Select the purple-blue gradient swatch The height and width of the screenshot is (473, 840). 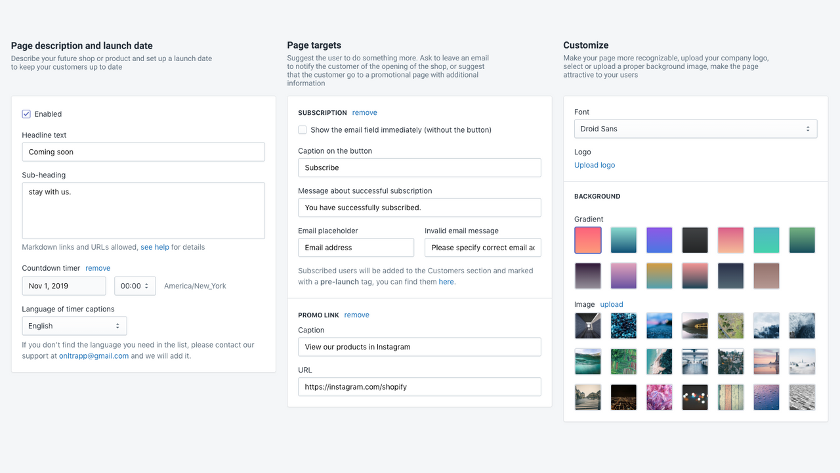point(660,240)
